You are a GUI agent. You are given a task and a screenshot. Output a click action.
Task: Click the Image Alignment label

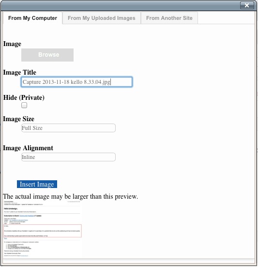28,148
